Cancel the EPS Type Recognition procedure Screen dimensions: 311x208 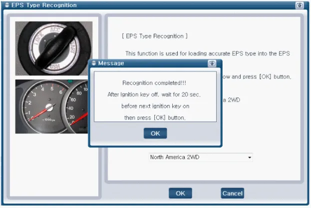232,193
